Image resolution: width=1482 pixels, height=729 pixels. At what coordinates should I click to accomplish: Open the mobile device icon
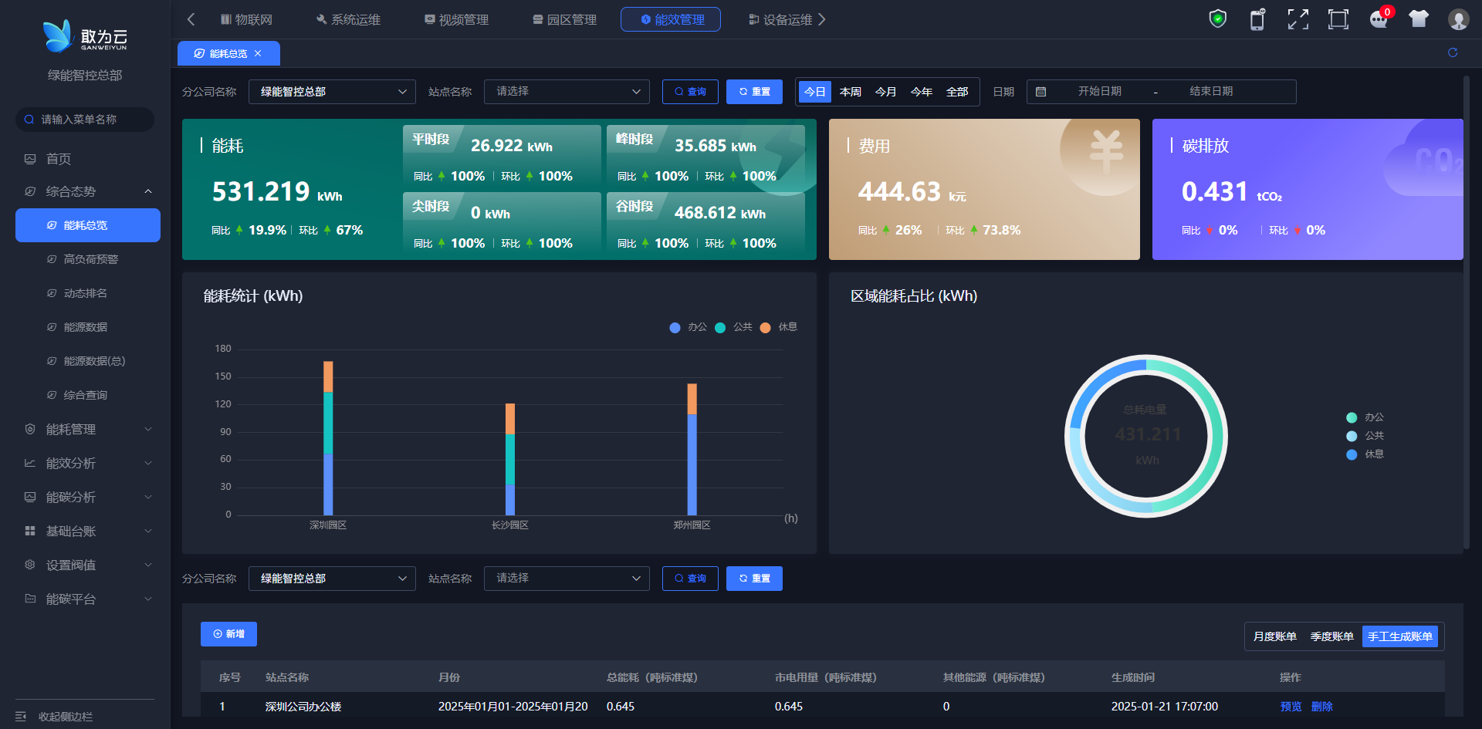[1257, 19]
